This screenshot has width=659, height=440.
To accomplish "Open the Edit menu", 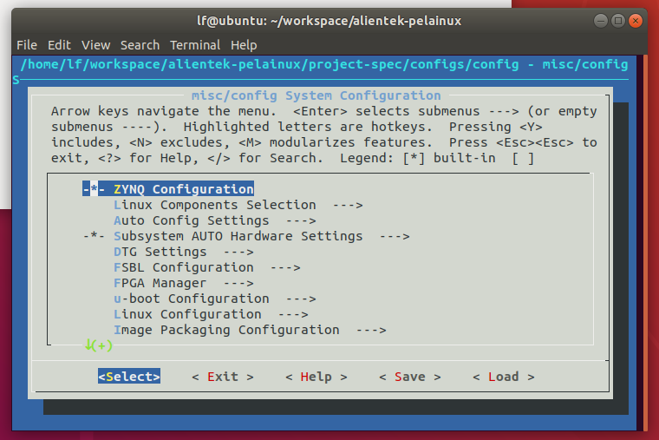I will coord(59,45).
